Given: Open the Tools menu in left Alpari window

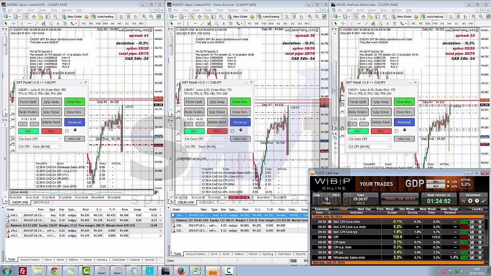Looking at the screenshot, I should (53, 10).
